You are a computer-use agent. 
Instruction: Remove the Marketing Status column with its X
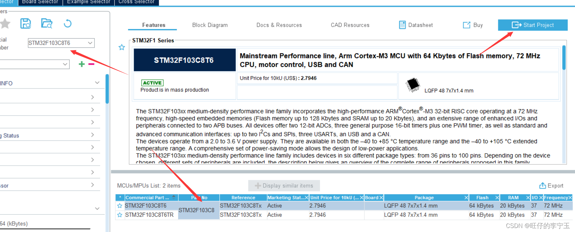click(x=307, y=198)
